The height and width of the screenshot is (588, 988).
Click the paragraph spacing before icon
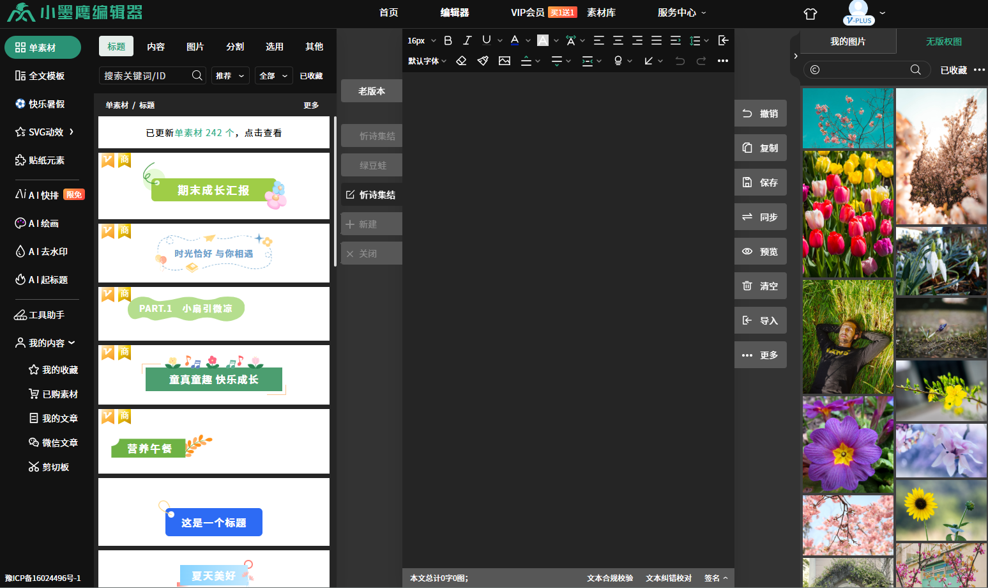pos(526,61)
